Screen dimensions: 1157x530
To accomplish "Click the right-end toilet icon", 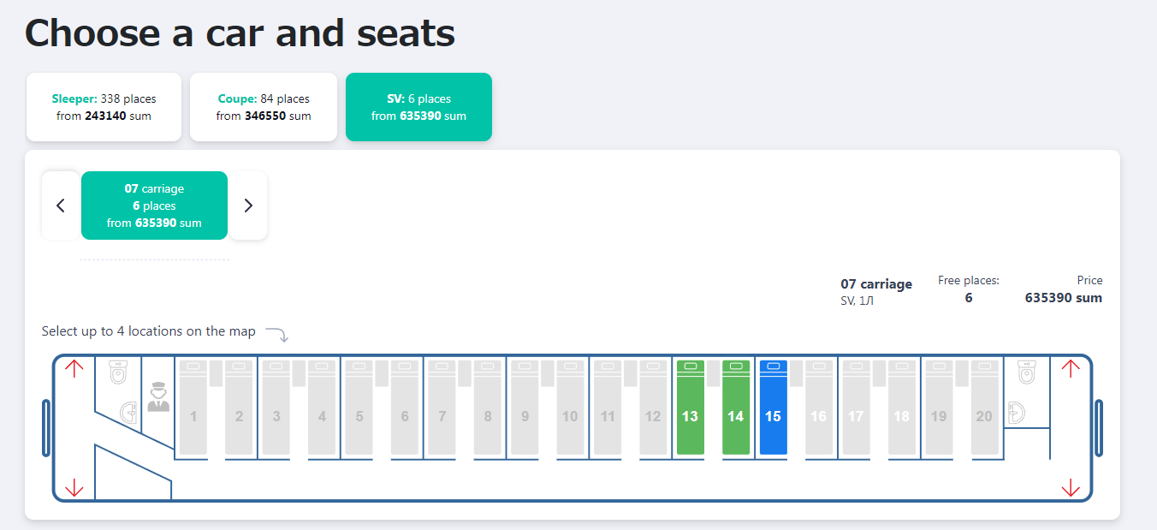I will pyautogui.click(x=1026, y=372).
